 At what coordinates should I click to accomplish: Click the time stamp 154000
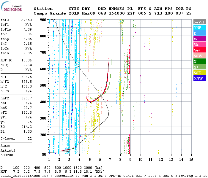[x=117, y=13]
